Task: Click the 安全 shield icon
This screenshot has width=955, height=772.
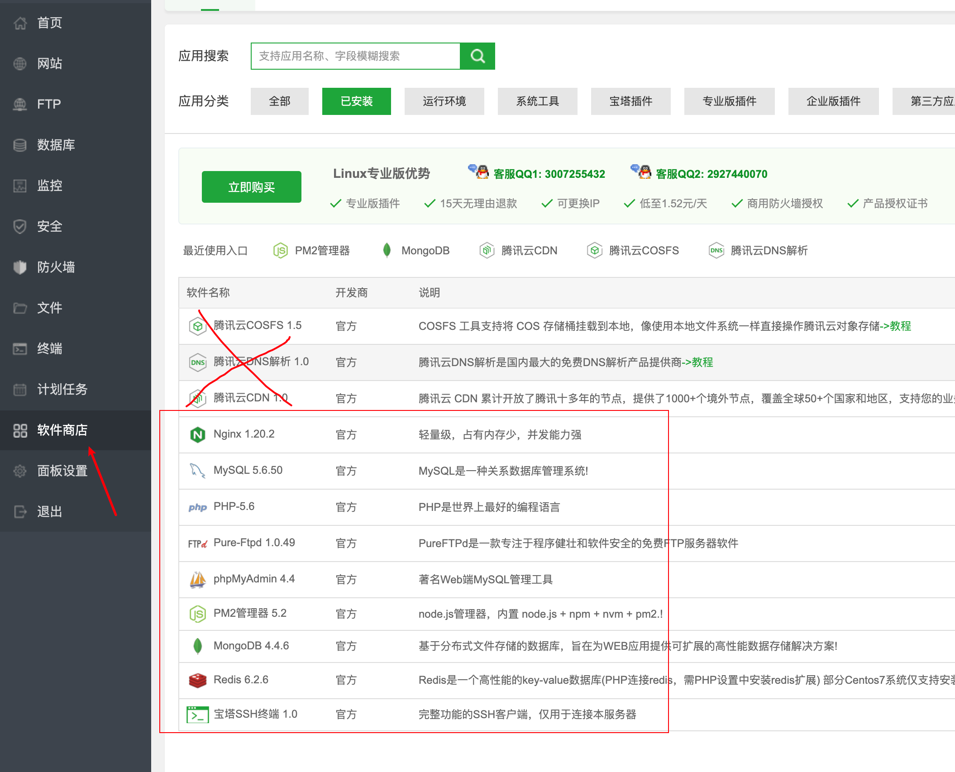Action: (x=20, y=226)
